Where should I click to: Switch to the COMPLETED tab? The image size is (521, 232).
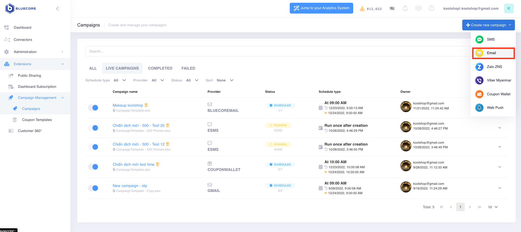point(160,68)
